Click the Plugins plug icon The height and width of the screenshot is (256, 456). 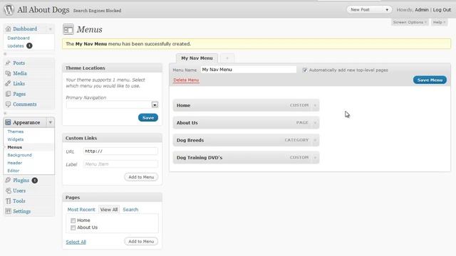tap(8, 180)
